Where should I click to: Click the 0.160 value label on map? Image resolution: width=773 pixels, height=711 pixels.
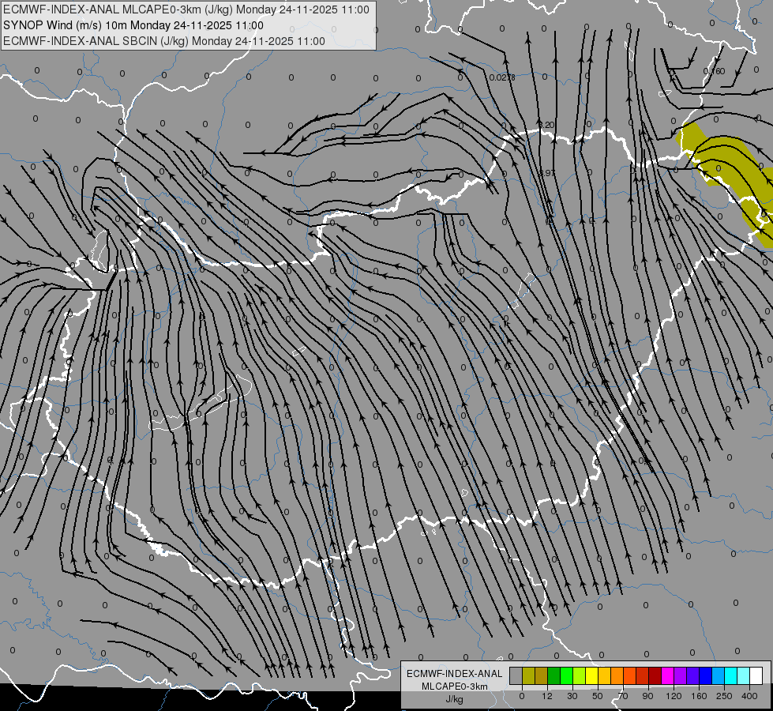[x=714, y=71]
